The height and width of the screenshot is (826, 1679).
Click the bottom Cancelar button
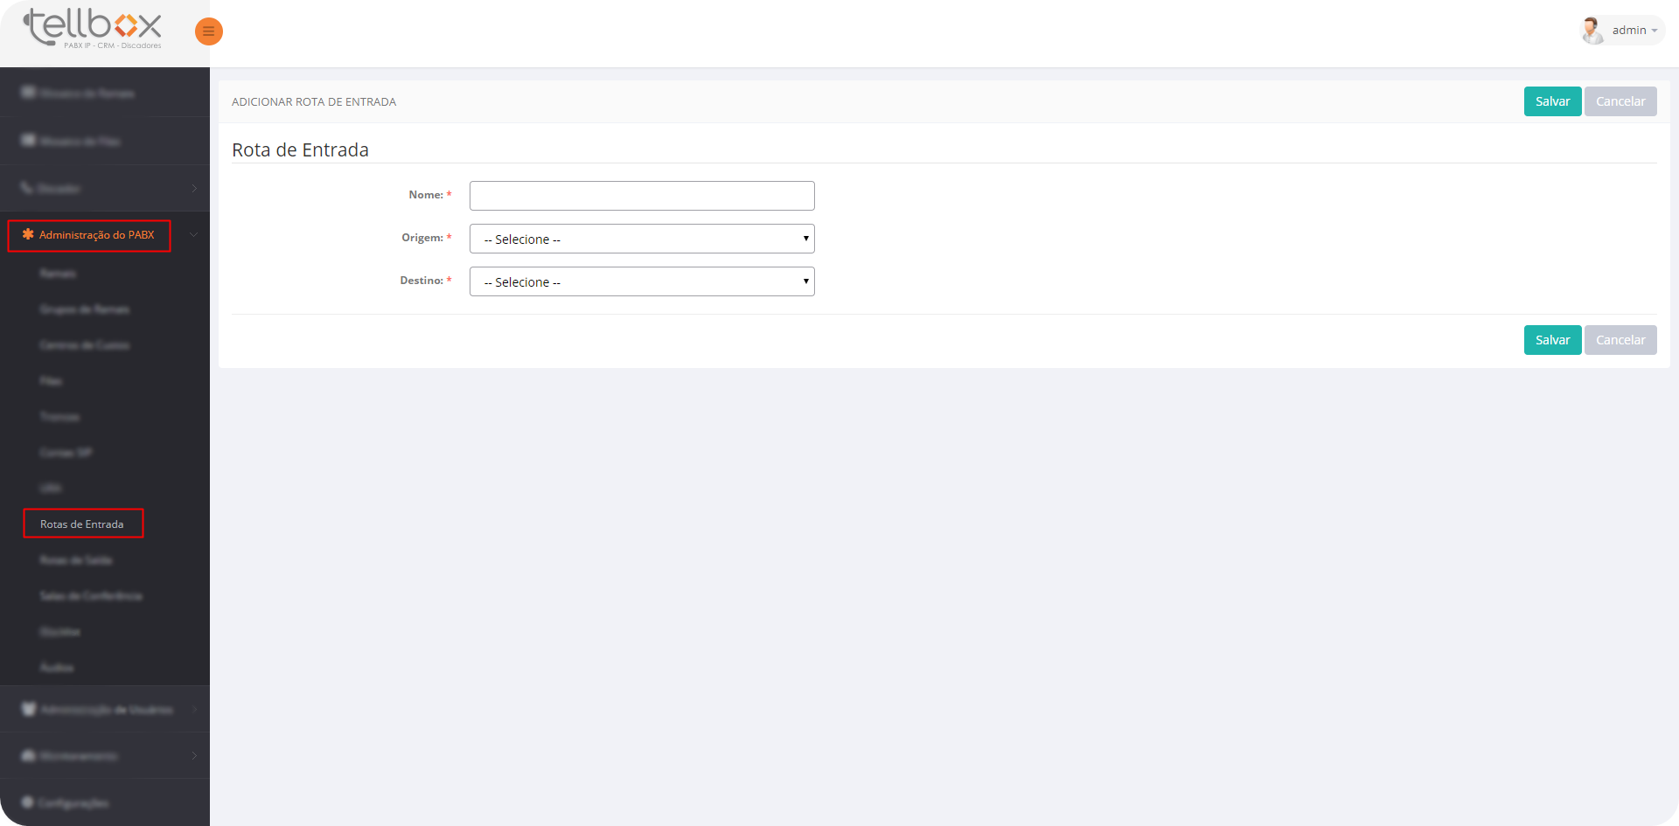click(x=1620, y=340)
